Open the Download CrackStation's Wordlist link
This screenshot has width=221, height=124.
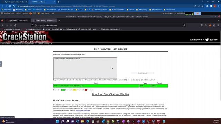(110, 94)
